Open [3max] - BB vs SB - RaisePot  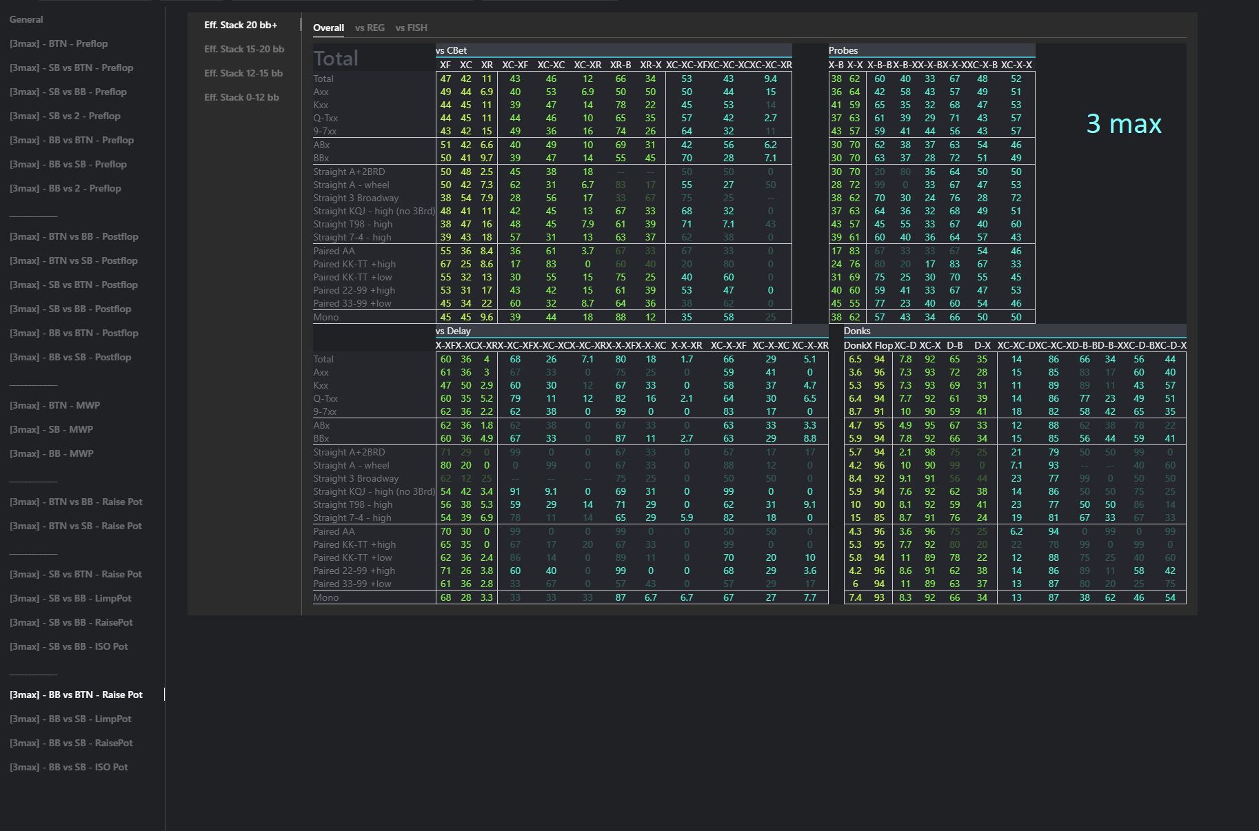coord(71,743)
